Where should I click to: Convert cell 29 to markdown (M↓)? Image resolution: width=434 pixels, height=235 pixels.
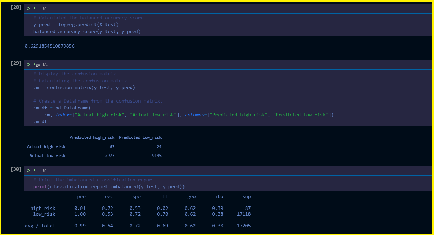(45, 64)
